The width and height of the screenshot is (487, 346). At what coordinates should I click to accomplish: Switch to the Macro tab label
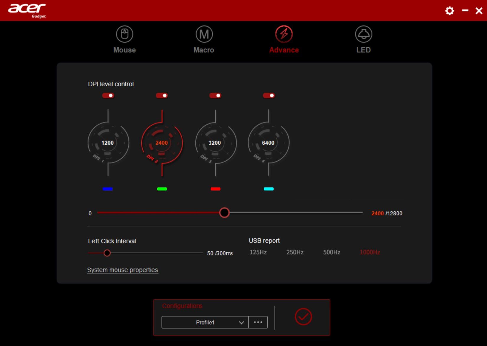coord(204,50)
